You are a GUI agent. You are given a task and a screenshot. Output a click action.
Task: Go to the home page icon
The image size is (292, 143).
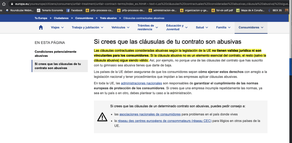click(41, 27)
